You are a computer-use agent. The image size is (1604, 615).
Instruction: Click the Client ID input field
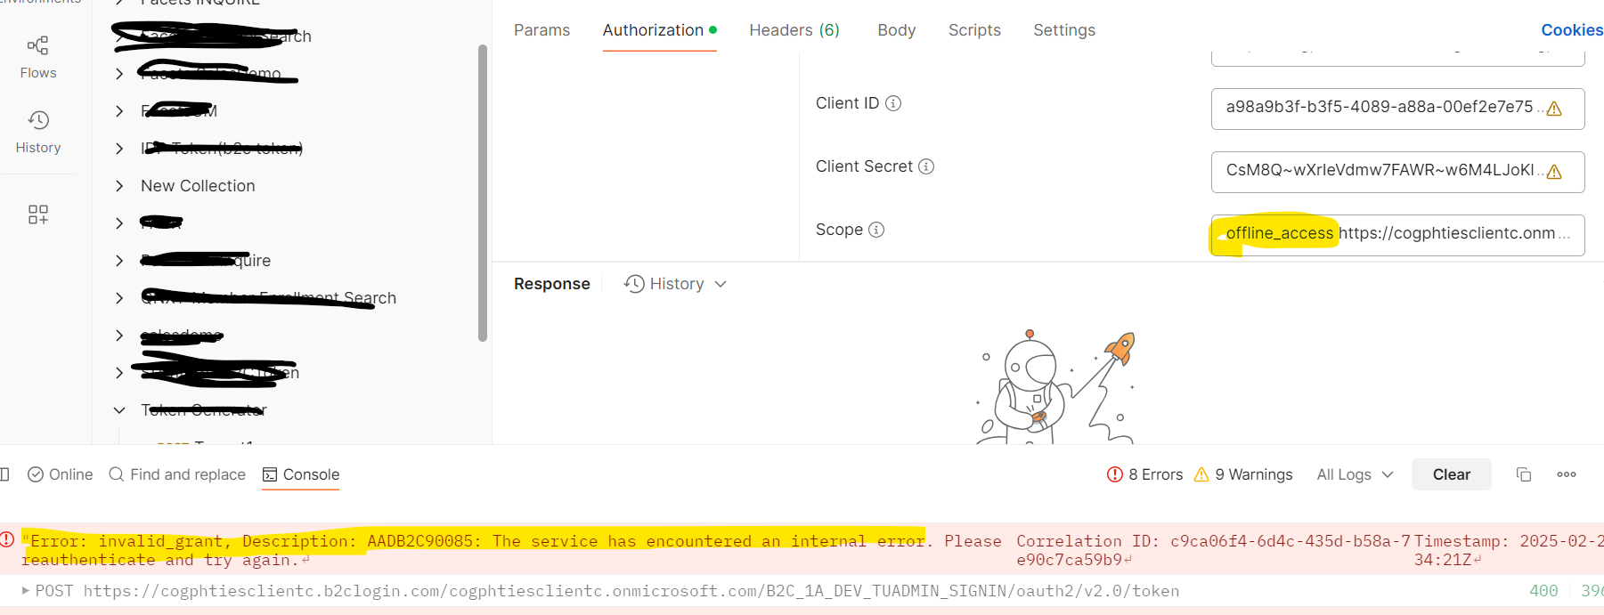[x=1397, y=109]
